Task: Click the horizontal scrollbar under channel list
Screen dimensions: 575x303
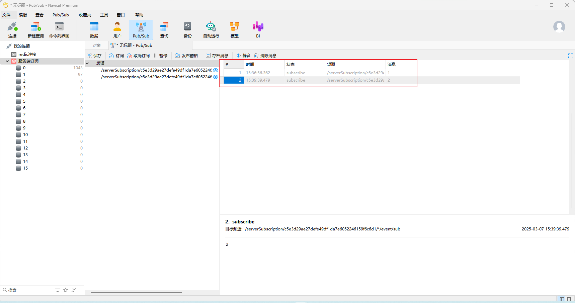Action: pyautogui.click(x=136, y=293)
